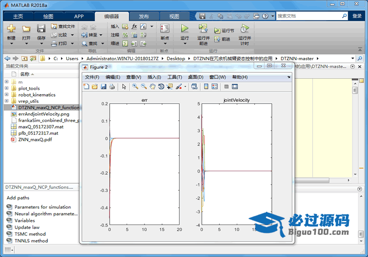Select Zoom Out magnifier tool in Figure 2
The width and height of the screenshot is (368, 257).
(144, 86)
